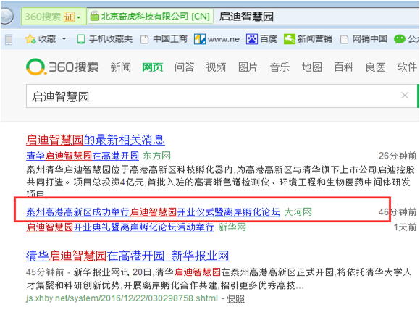420x315 pixels.
Task: Open the 手机收藏夹 bookmark
Action: [x=105, y=39]
